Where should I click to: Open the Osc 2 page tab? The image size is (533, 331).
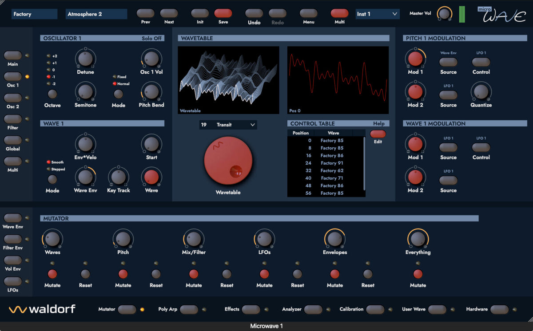(13, 98)
